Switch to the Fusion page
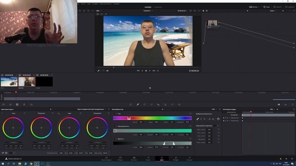The width and height of the screenshot is (296, 166). click(148, 159)
